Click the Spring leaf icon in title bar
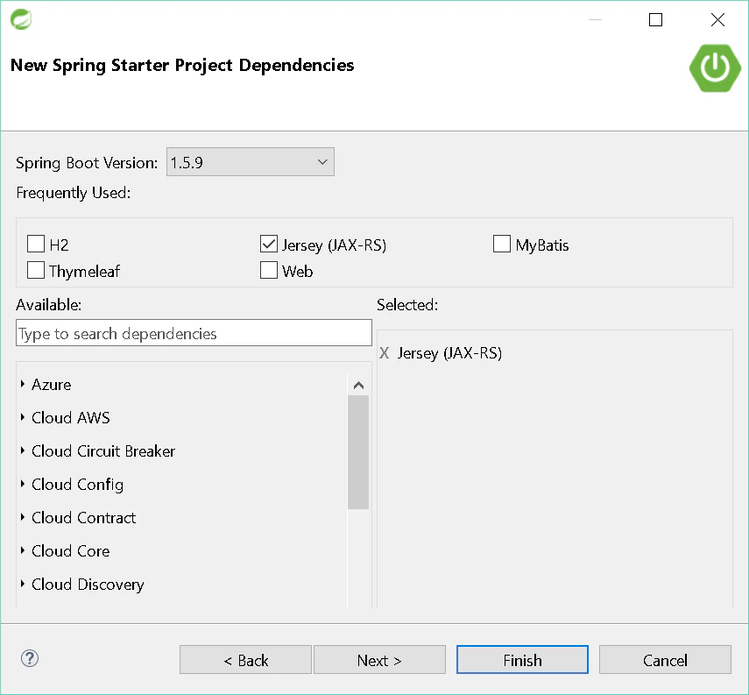749x695 pixels. click(x=21, y=19)
